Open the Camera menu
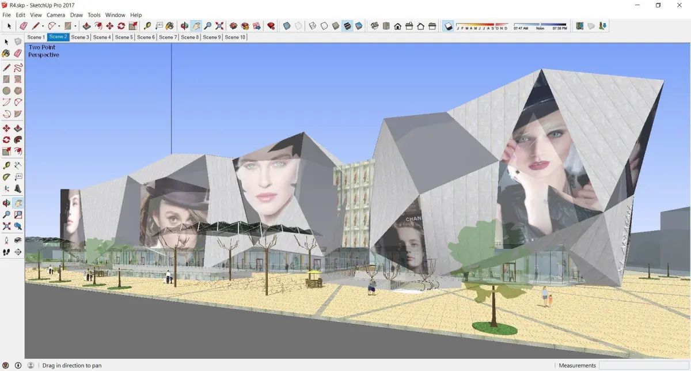This screenshot has height=371, width=691. (x=56, y=15)
